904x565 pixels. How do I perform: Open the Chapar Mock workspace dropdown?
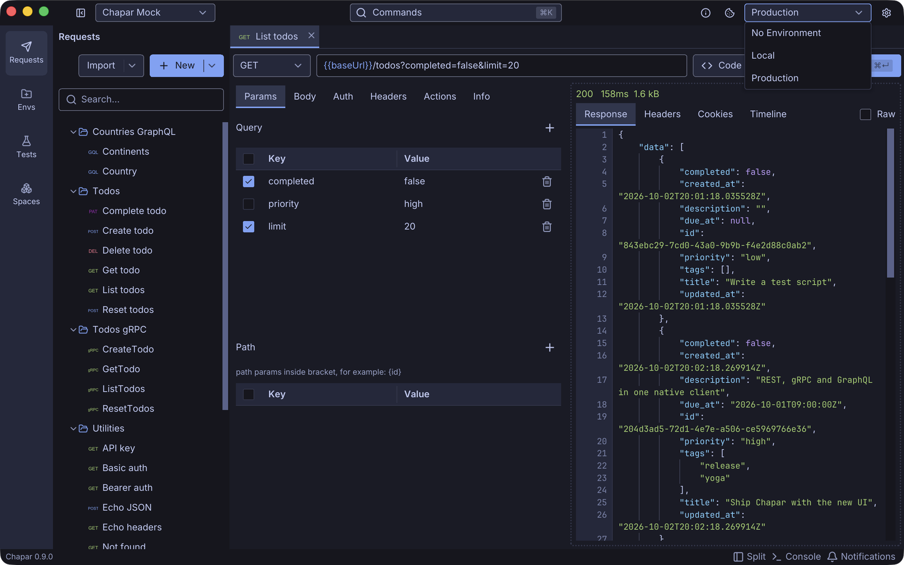pyautogui.click(x=155, y=12)
